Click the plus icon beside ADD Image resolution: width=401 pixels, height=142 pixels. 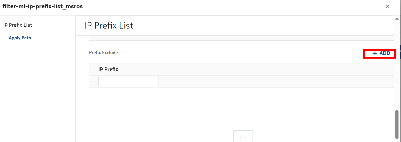coord(375,53)
